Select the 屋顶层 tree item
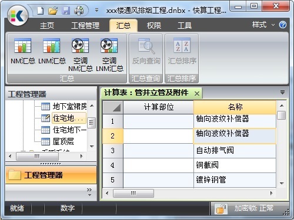Viewport: 294px width, 220px height. tap(64, 141)
